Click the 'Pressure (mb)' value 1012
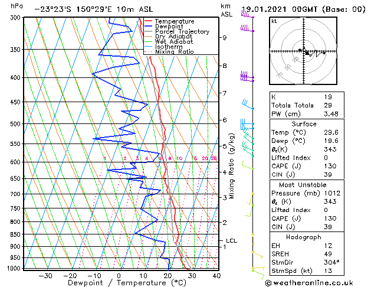 pos(332,193)
